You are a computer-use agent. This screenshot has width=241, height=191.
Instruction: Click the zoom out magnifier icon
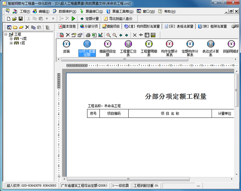click(x=115, y=35)
